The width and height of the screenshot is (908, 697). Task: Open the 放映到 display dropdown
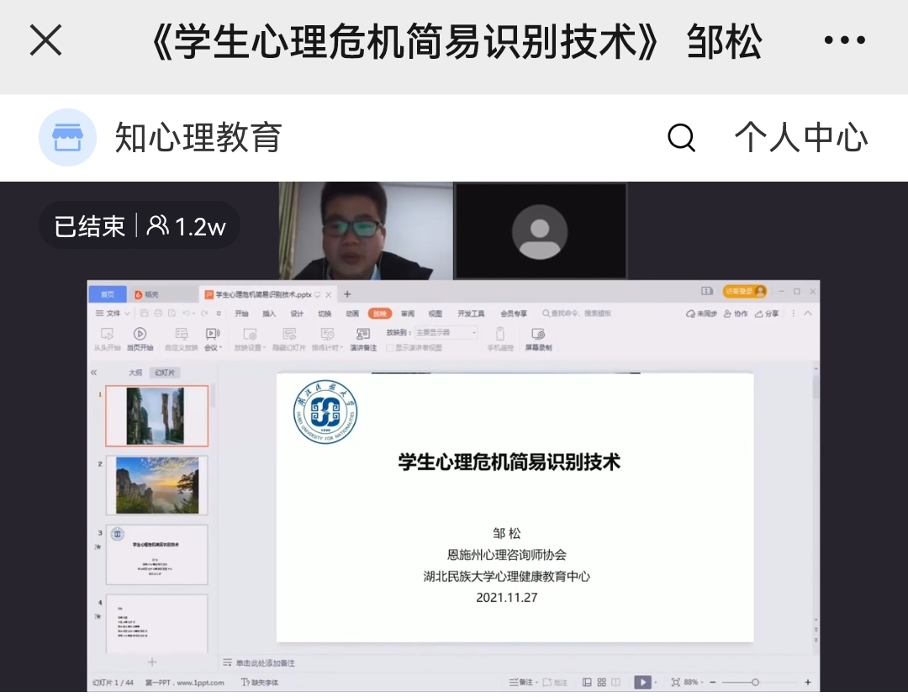(446, 333)
